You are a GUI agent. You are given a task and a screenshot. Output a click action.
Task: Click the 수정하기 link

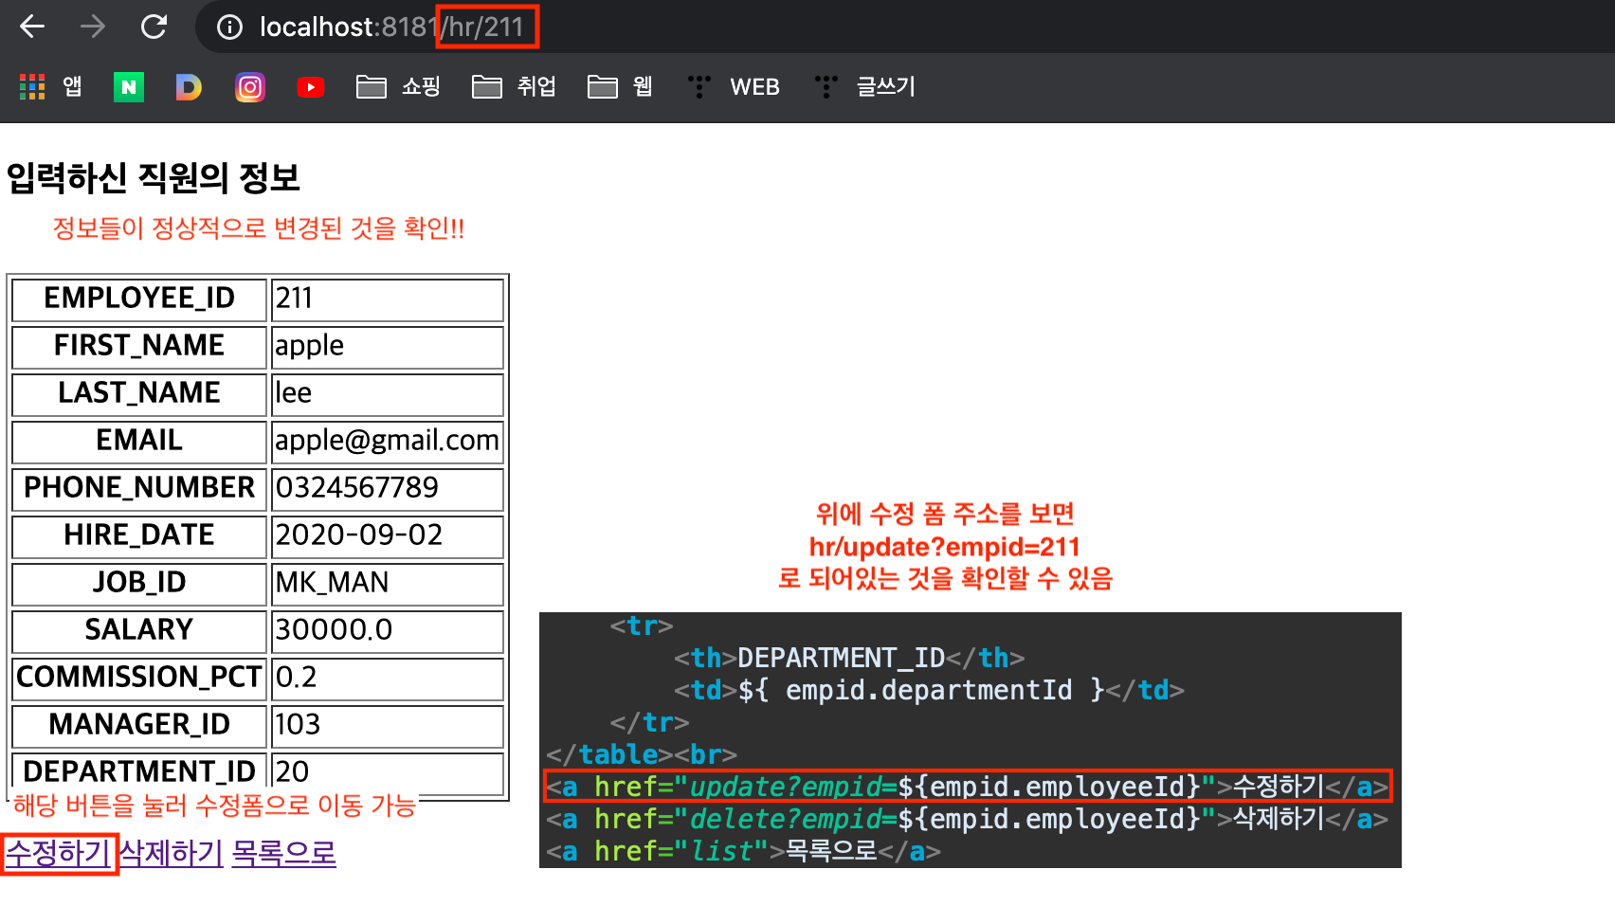[x=59, y=853]
